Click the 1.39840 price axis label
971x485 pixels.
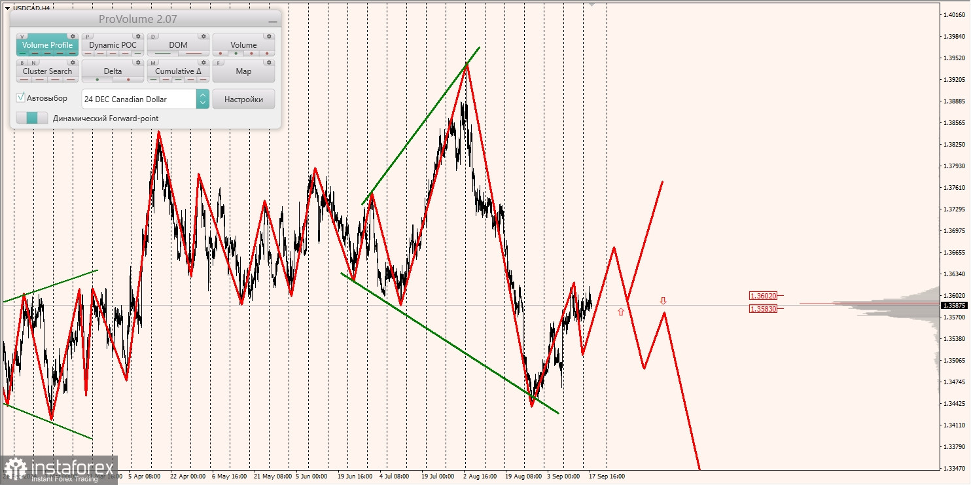955,37
